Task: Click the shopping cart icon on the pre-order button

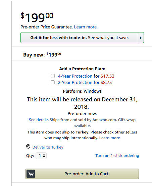Action: (31, 174)
